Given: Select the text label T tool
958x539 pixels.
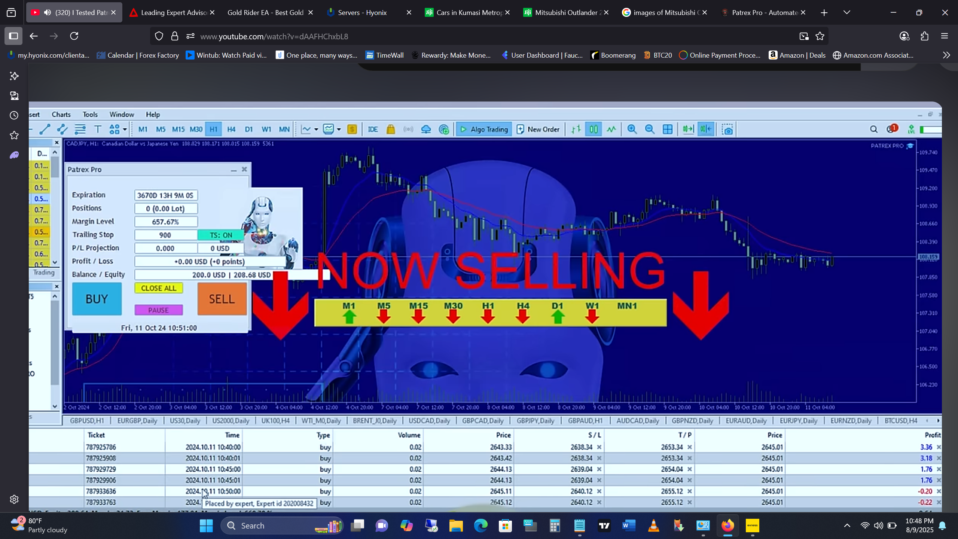Looking at the screenshot, I should pyautogui.click(x=98, y=130).
